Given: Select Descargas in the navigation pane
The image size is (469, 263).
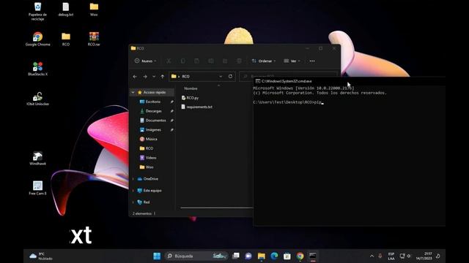Looking at the screenshot, I should (153, 111).
